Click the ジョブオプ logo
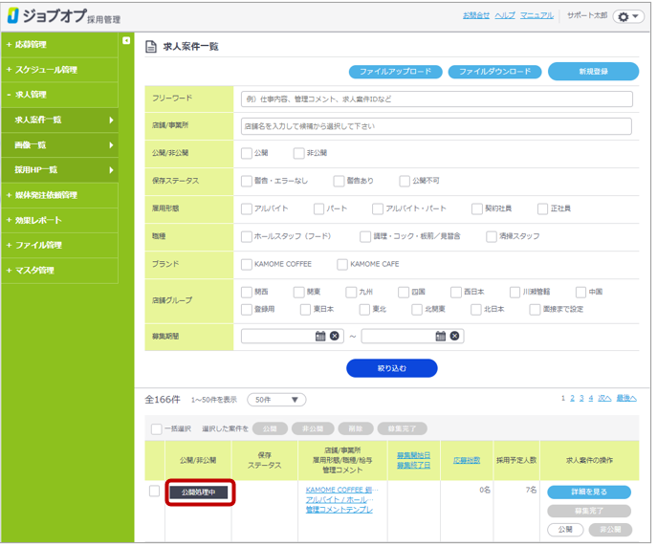Screen dimensions: 657x547 (64, 16)
